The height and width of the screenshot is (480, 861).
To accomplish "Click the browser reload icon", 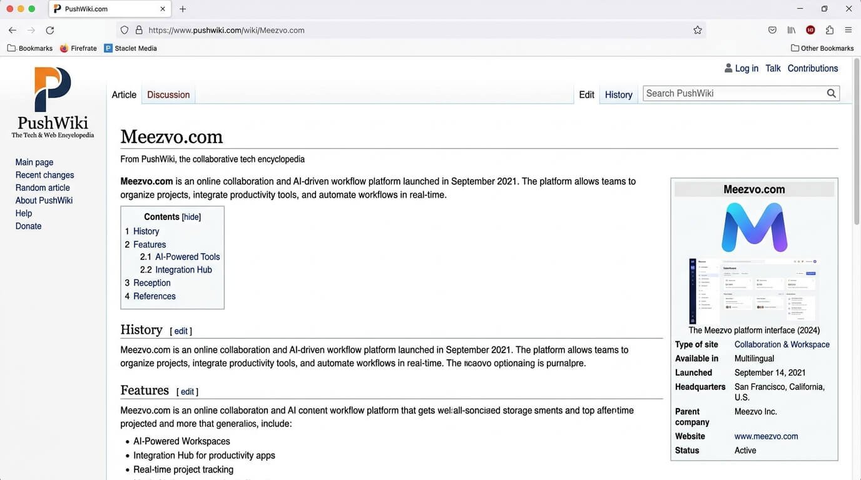I will coord(50,30).
